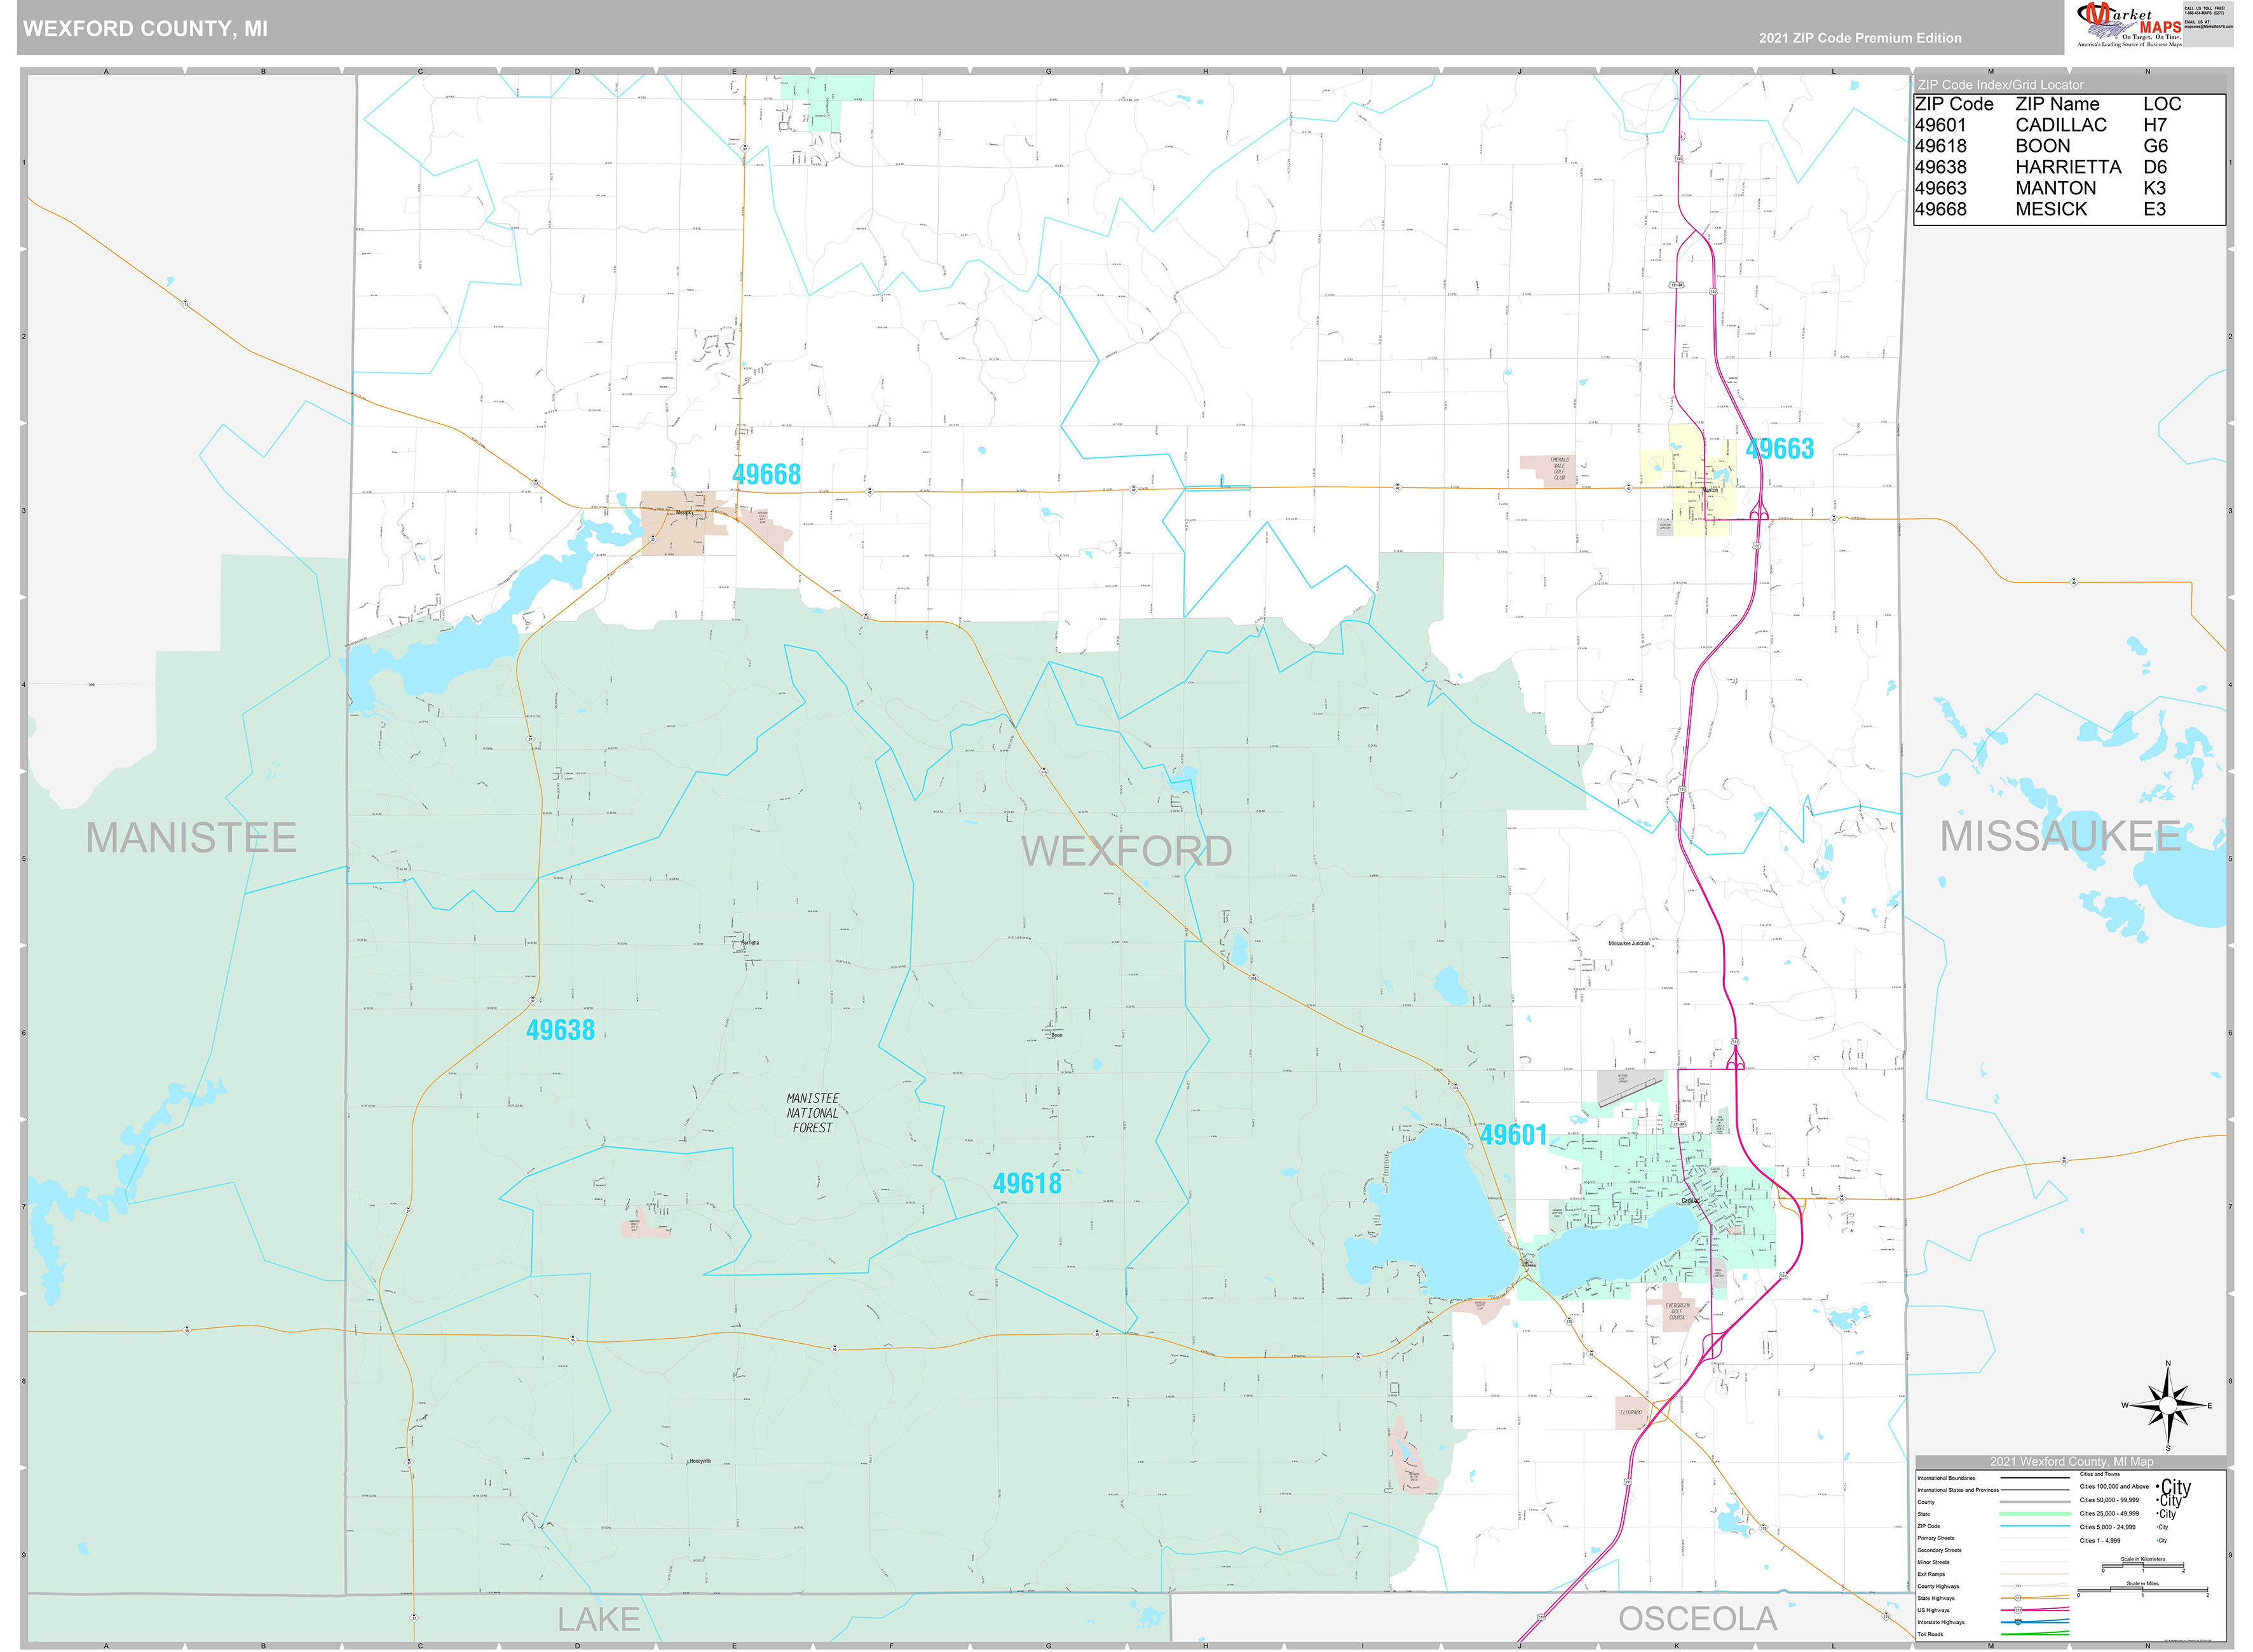
Task: Click the US Highways shield symbol in the legend
Action: point(2018,1610)
